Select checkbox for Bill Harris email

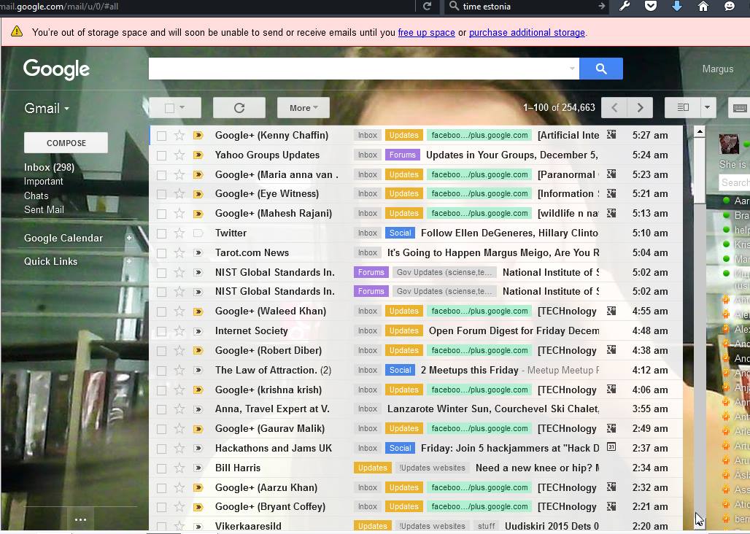(162, 468)
